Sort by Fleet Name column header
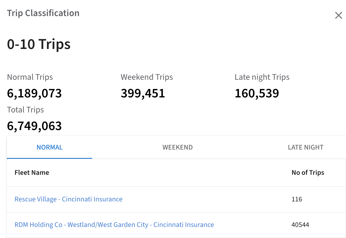Image resolution: width=346 pixels, height=238 pixels. [32, 173]
